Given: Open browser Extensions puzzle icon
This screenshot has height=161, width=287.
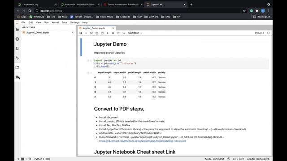Looking at the screenshot, I should click(257, 11).
